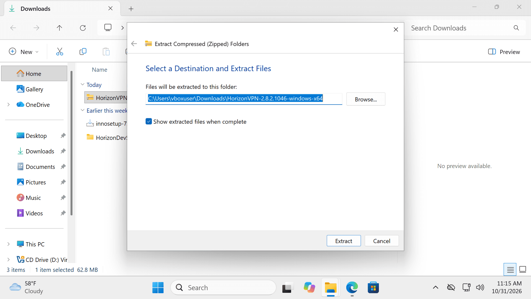Click the dialog back arrow
This screenshot has width=531, height=299.
[134, 44]
